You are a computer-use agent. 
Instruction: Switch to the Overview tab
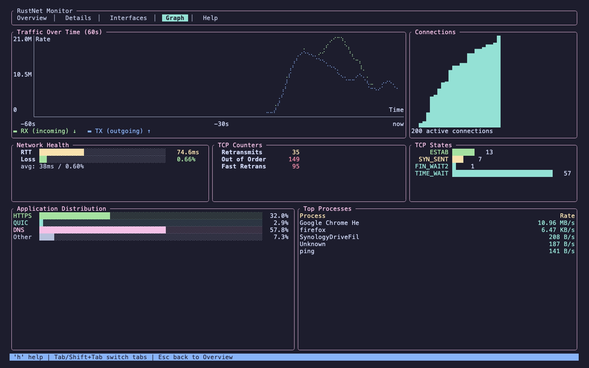32,18
